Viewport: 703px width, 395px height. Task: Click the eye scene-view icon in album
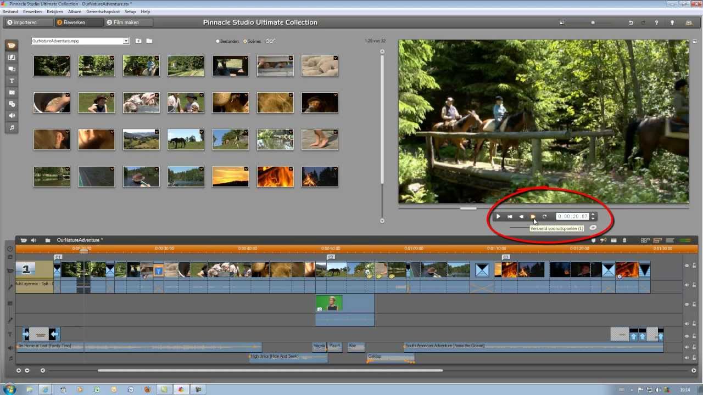(270, 41)
